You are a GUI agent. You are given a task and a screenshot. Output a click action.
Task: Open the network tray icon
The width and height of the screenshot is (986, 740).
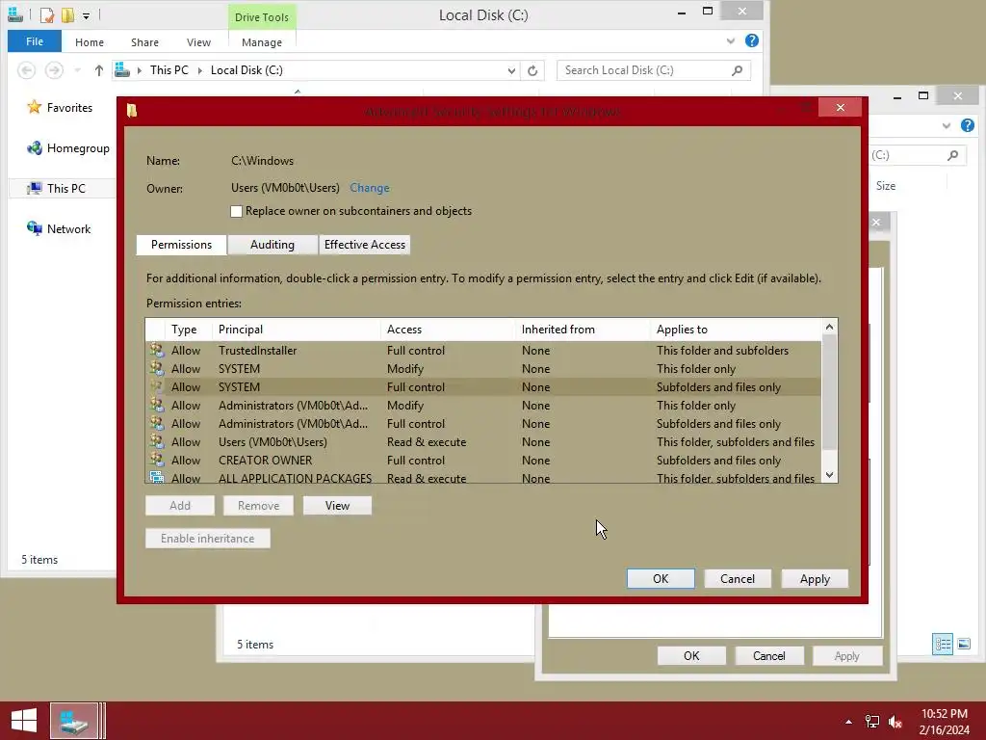[x=872, y=722]
